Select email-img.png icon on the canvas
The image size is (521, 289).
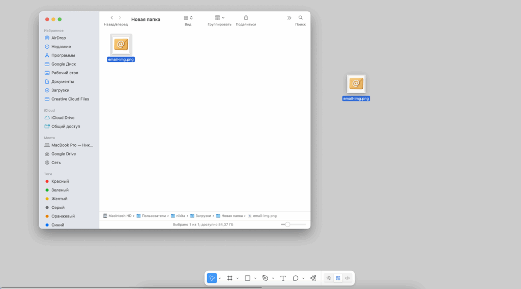click(356, 84)
